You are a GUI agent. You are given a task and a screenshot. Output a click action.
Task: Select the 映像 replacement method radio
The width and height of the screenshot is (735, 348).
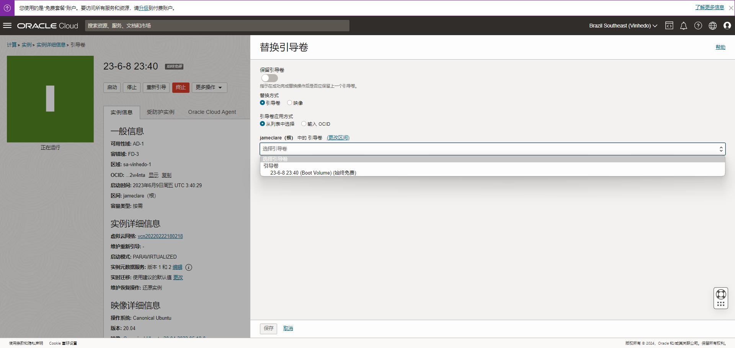click(x=290, y=103)
